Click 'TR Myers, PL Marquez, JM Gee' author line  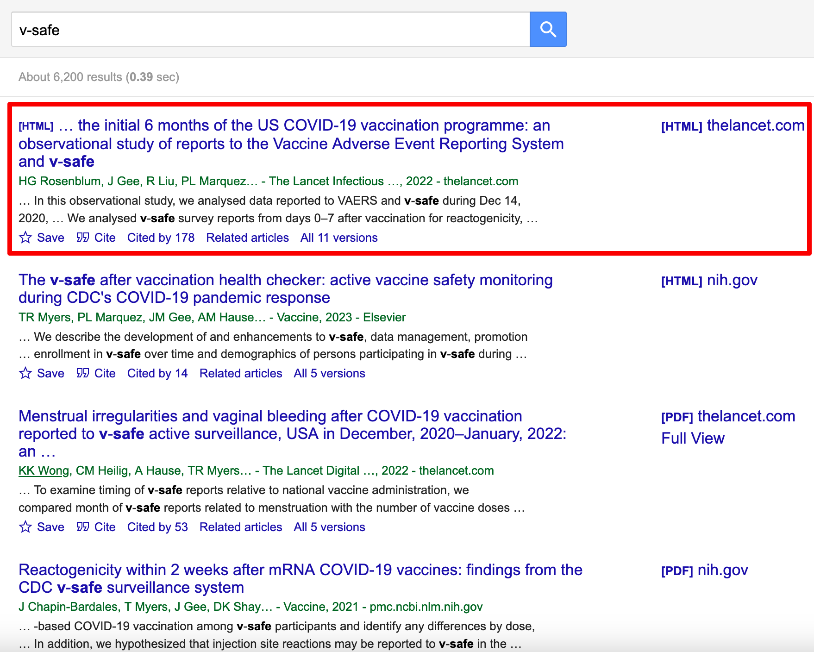click(212, 317)
